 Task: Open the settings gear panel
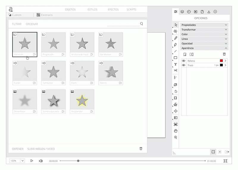215,12
